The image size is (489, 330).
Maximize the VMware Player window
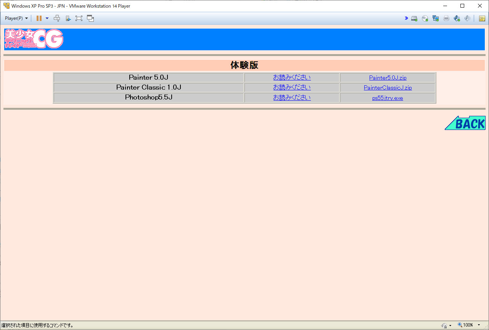462,6
